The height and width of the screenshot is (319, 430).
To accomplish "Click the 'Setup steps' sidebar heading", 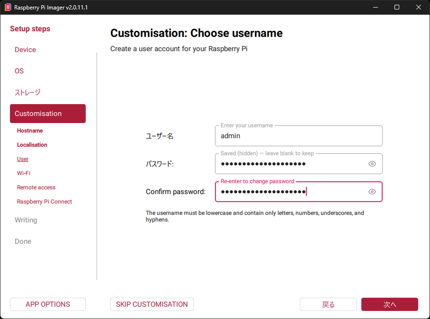I will click(x=30, y=29).
